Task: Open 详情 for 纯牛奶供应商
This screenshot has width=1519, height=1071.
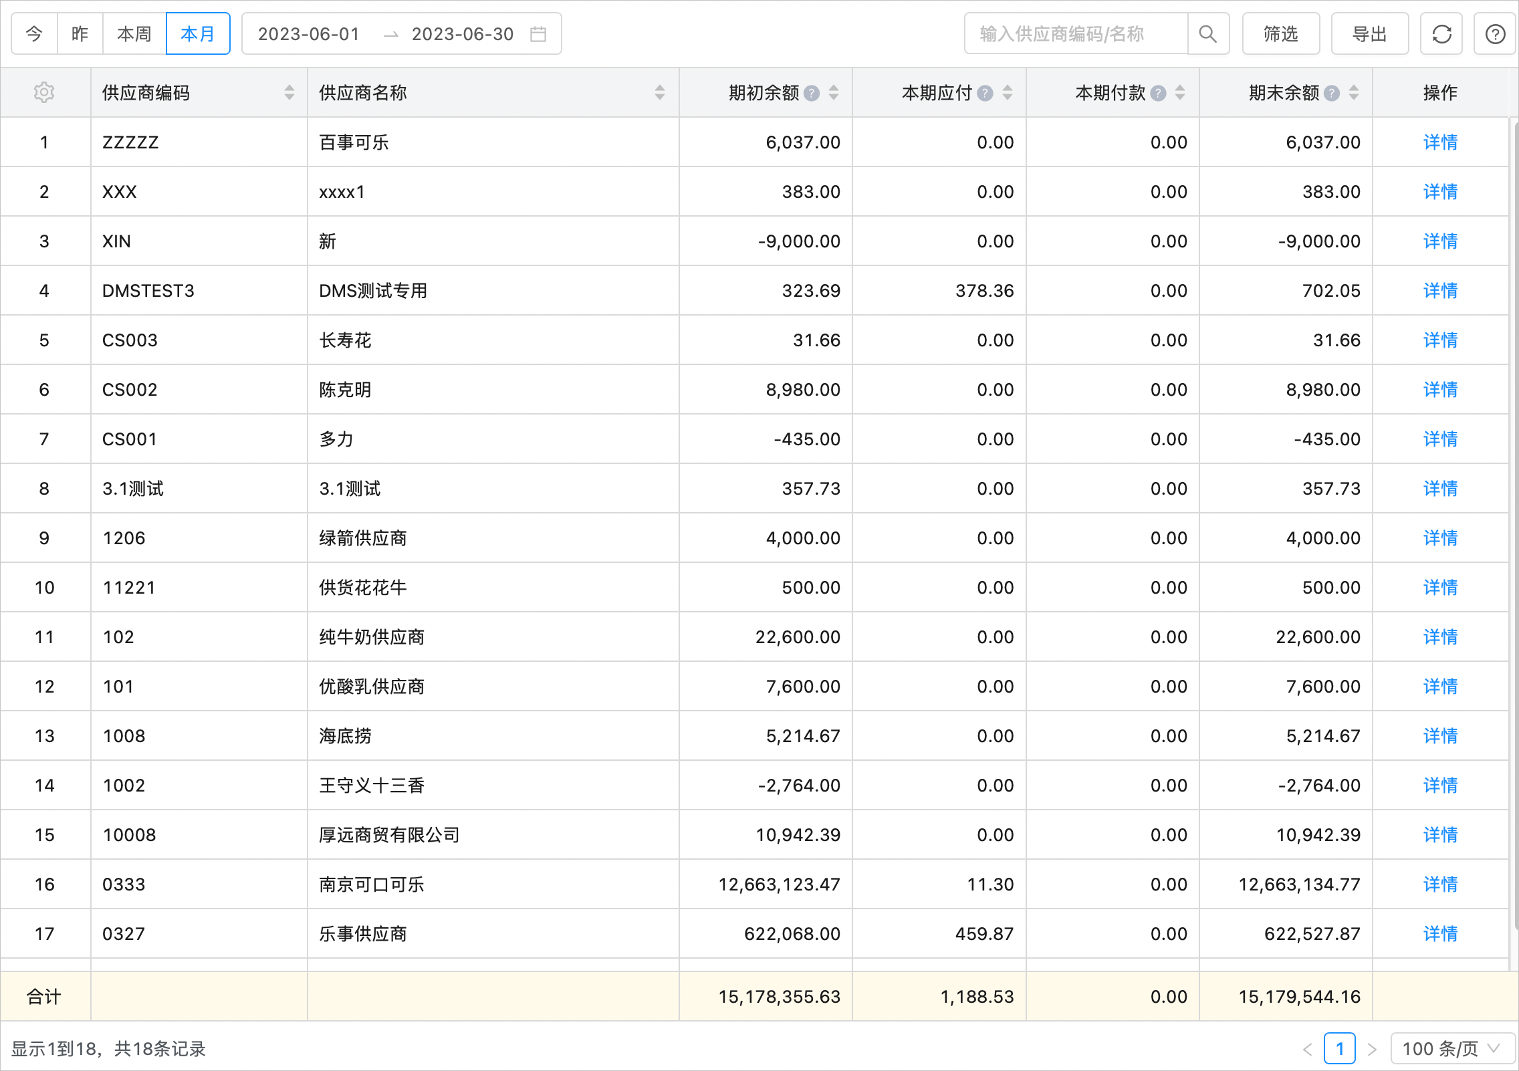Action: (1441, 637)
